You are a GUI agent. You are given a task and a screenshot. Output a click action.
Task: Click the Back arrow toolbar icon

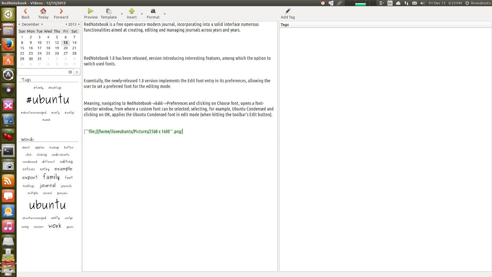[25, 11]
